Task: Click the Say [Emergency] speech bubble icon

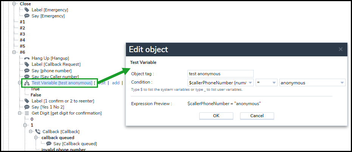Action: tap(27, 16)
